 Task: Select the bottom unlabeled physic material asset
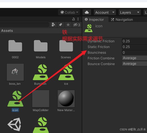(41, 125)
